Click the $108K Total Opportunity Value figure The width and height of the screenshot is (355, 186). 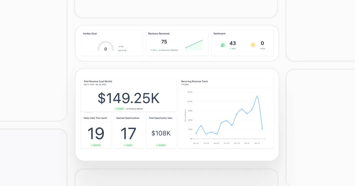point(161,133)
